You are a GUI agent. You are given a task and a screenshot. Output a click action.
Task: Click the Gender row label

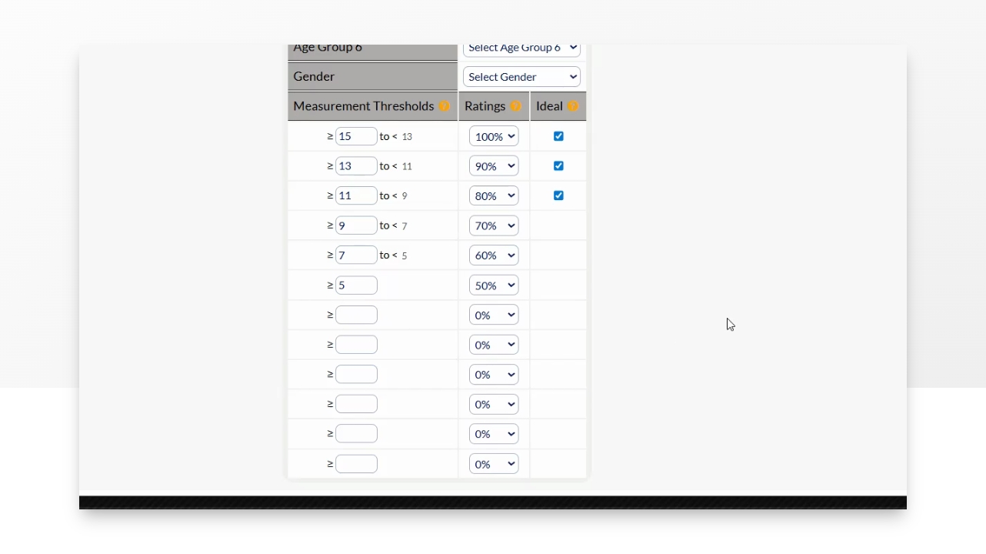point(314,77)
